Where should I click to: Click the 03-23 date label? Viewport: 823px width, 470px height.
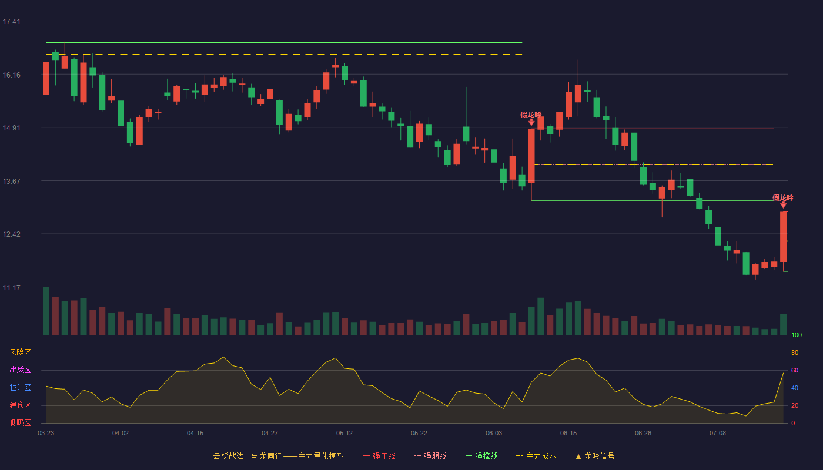[x=46, y=433]
